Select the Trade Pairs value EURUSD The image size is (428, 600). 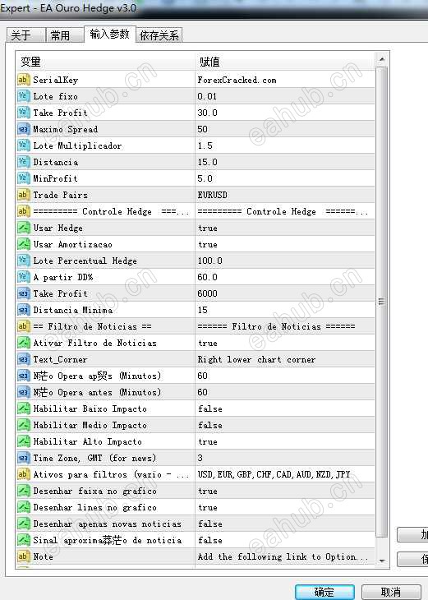(285, 195)
